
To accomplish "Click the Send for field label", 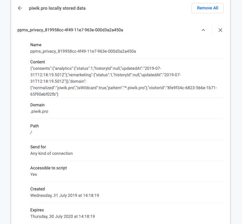I will coord(38,147).
